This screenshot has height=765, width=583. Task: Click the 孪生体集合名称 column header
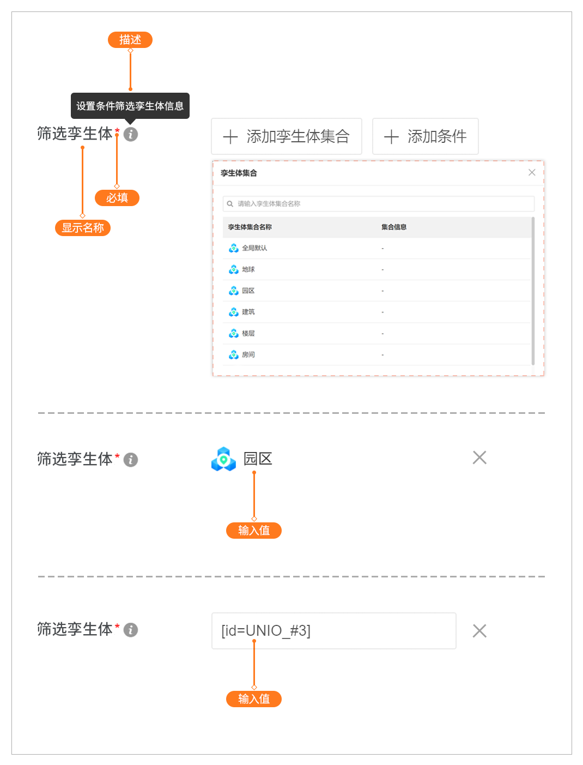[250, 227]
